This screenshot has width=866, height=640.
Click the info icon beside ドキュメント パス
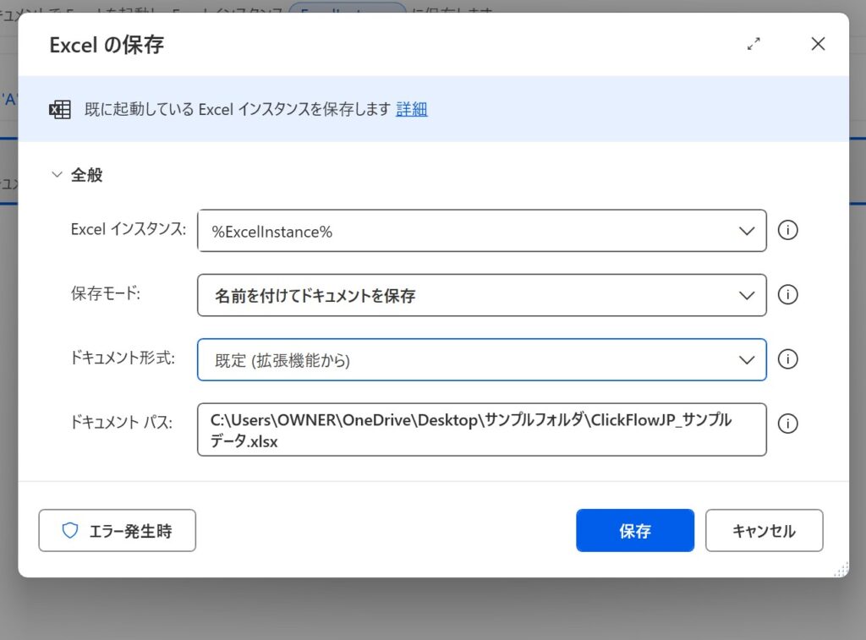[x=787, y=424]
